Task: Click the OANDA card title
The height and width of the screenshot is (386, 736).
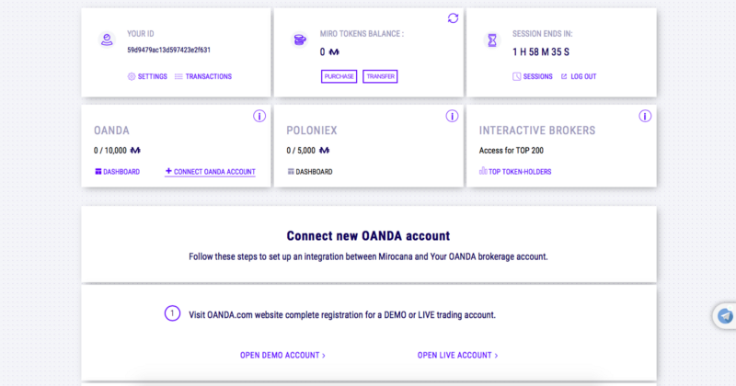Action: click(111, 131)
